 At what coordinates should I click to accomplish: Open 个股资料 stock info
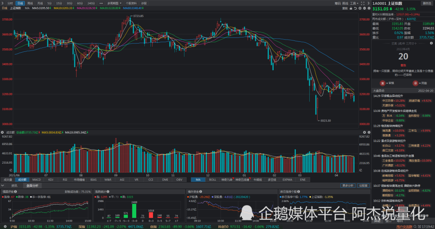[131, 3]
